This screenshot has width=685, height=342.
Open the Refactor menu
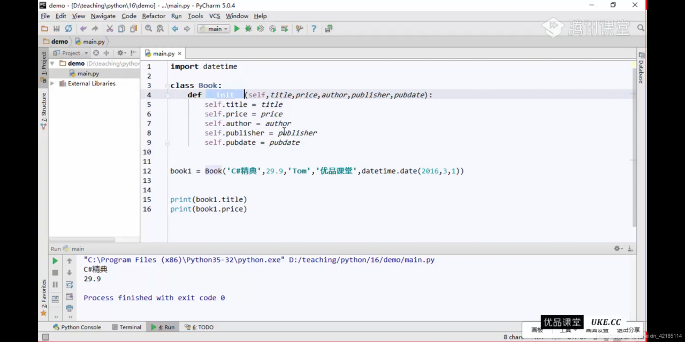154,16
